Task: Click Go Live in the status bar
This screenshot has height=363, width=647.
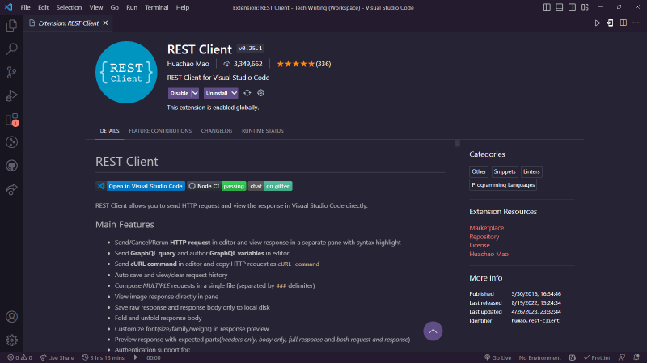Action: click(497, 357)
